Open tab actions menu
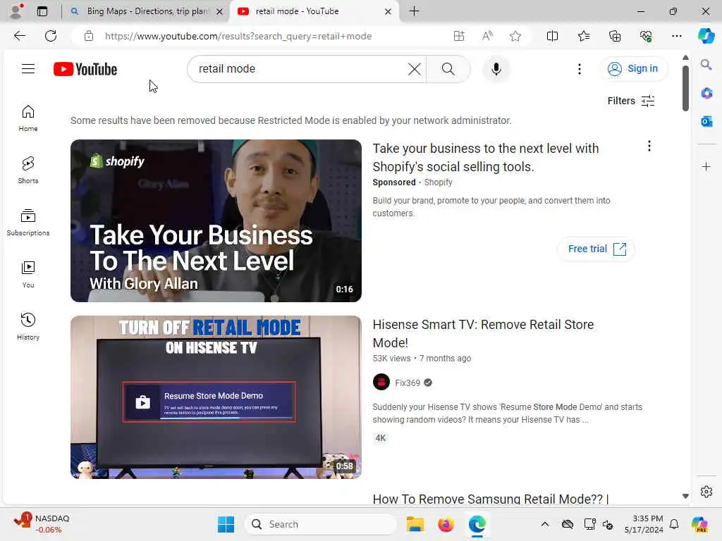722x541 pixels. click(42, 11)
